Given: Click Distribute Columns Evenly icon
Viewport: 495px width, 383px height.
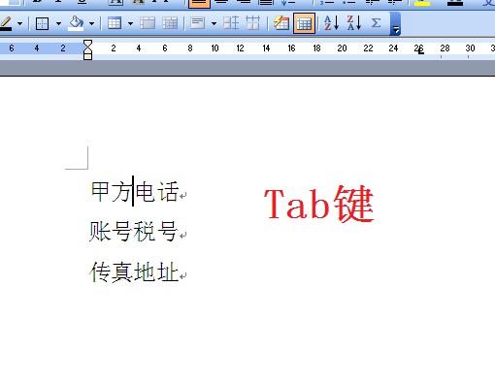Looking at the screenshot, I should [x=252, y=23].
